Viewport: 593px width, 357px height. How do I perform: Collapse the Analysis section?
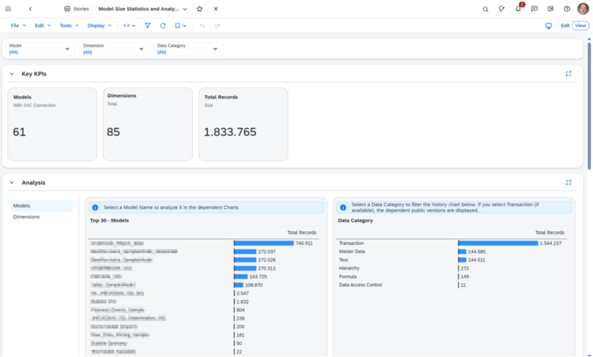12,183
